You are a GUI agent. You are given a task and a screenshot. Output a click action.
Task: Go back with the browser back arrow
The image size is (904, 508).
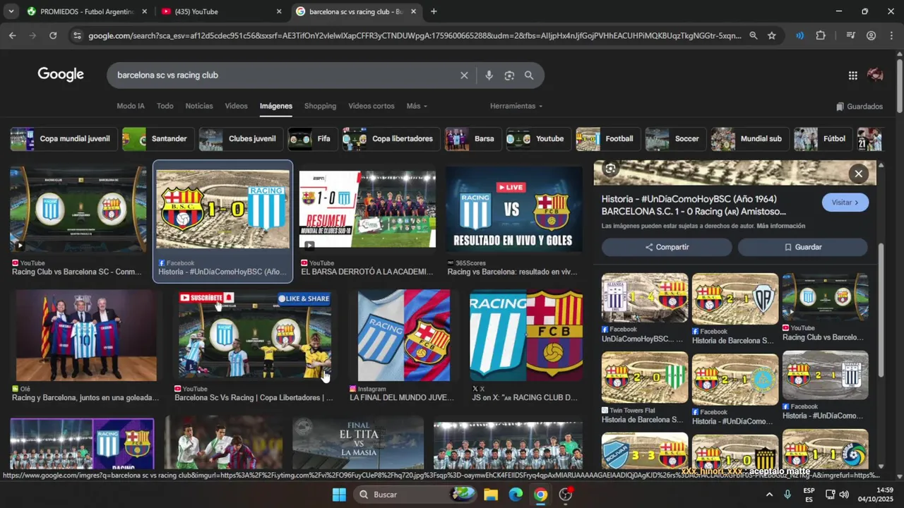click(x=13, y=35)
